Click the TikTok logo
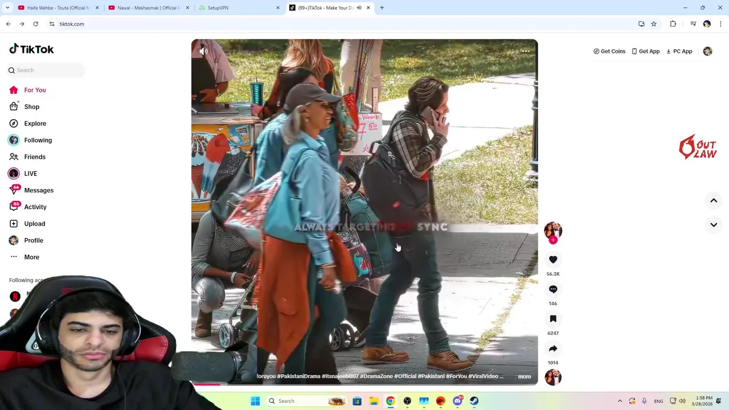Image resolution: width=729 pixels, height=410 pixels. click(x=31, y=49)
